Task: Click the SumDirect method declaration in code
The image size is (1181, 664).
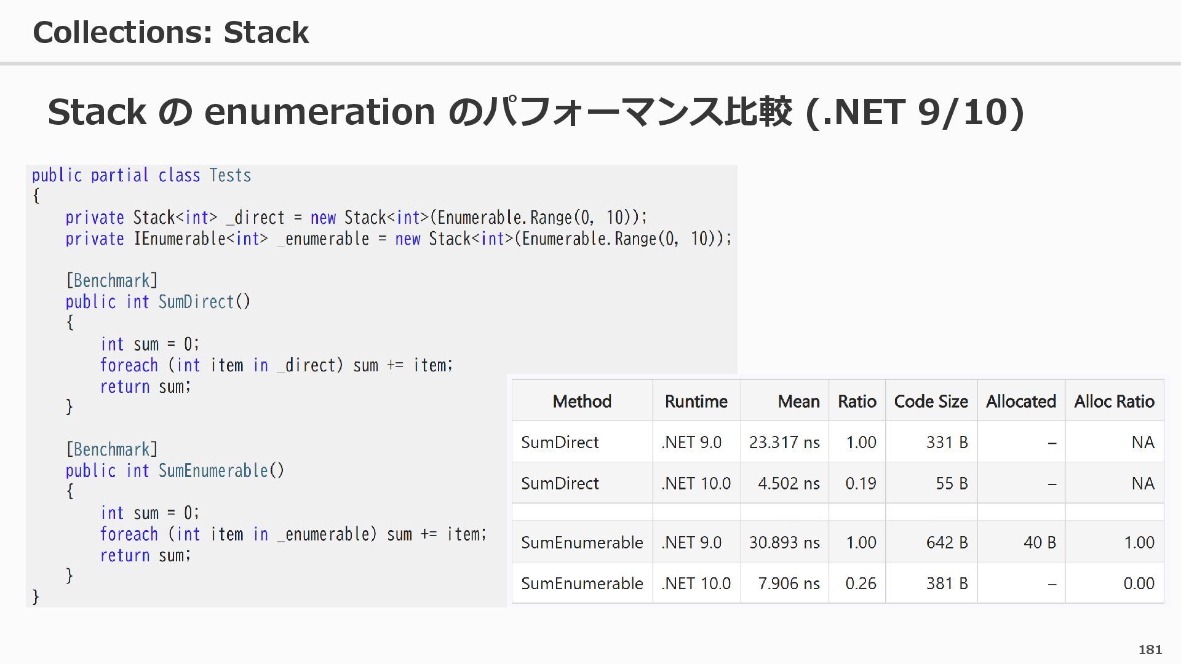Action: tap(196, 302)
